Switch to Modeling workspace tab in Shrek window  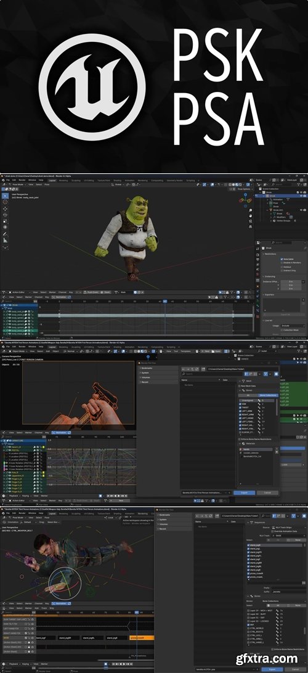(x=63, y=180)
